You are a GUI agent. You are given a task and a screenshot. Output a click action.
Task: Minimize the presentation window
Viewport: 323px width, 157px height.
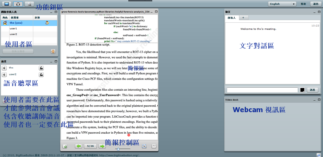[x=152, y=12]
